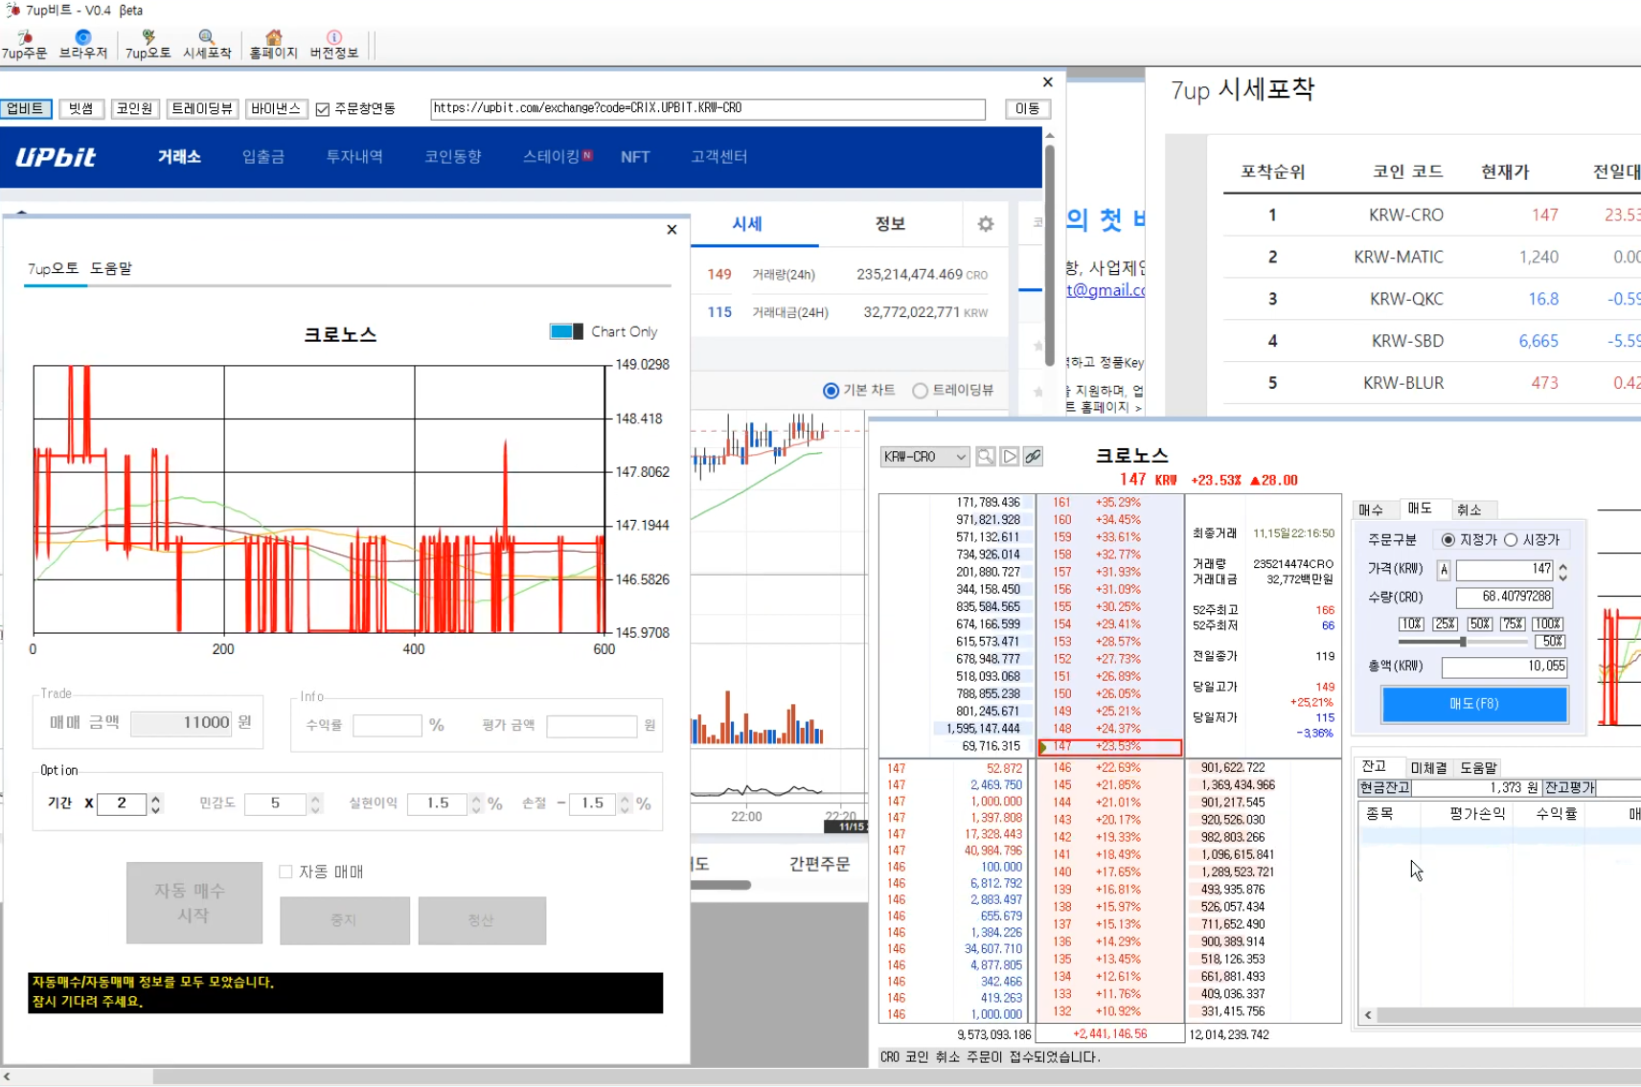The height and width of the screenshot is (1087, 1641).
Task: Switch to the 매도 sell tab
Action: pos(1420,509)
